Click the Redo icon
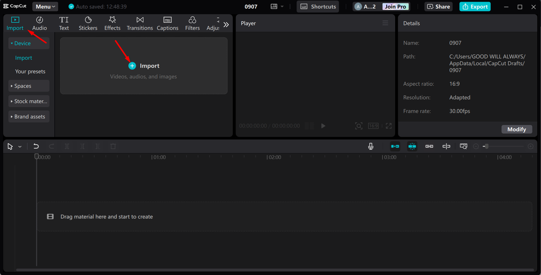This screenshot has height=275, width=541. click(x=52, y=146)
